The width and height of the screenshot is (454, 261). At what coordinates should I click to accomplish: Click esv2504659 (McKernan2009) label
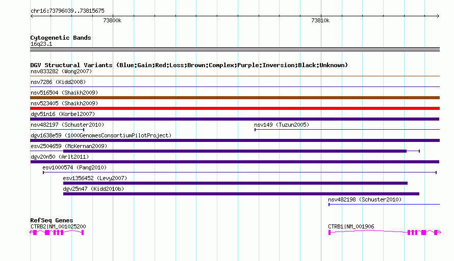[x=69, y=146]
